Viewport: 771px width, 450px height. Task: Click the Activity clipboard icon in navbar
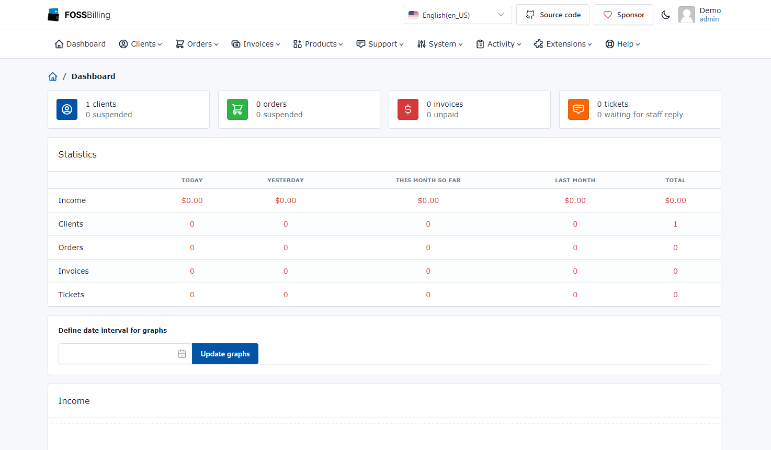480,44
